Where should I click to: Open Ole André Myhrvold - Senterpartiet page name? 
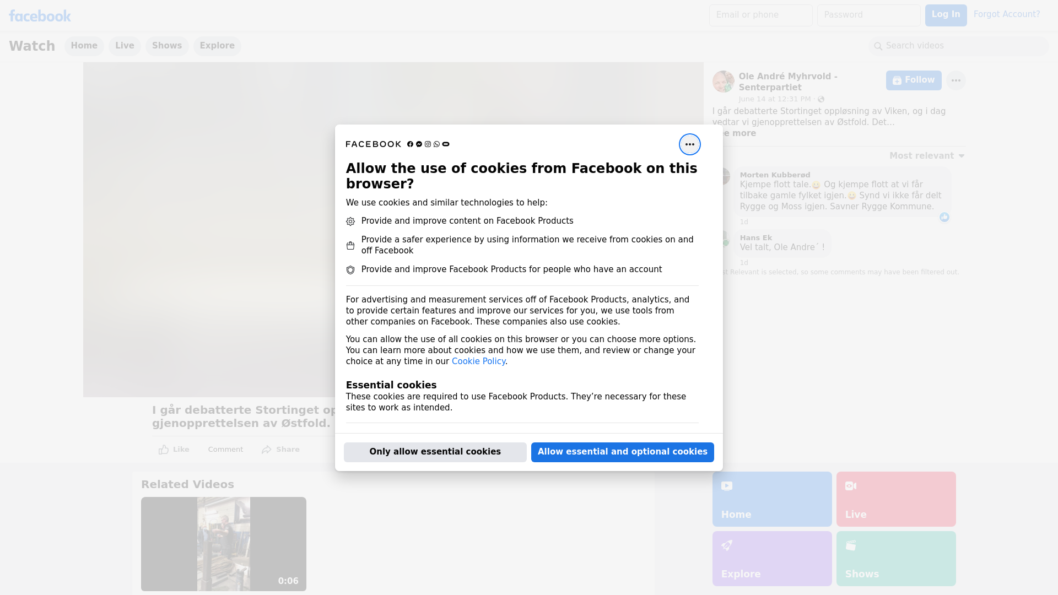click(788, 82)
